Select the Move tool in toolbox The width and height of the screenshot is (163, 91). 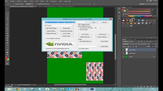click(x=7, y=10)
